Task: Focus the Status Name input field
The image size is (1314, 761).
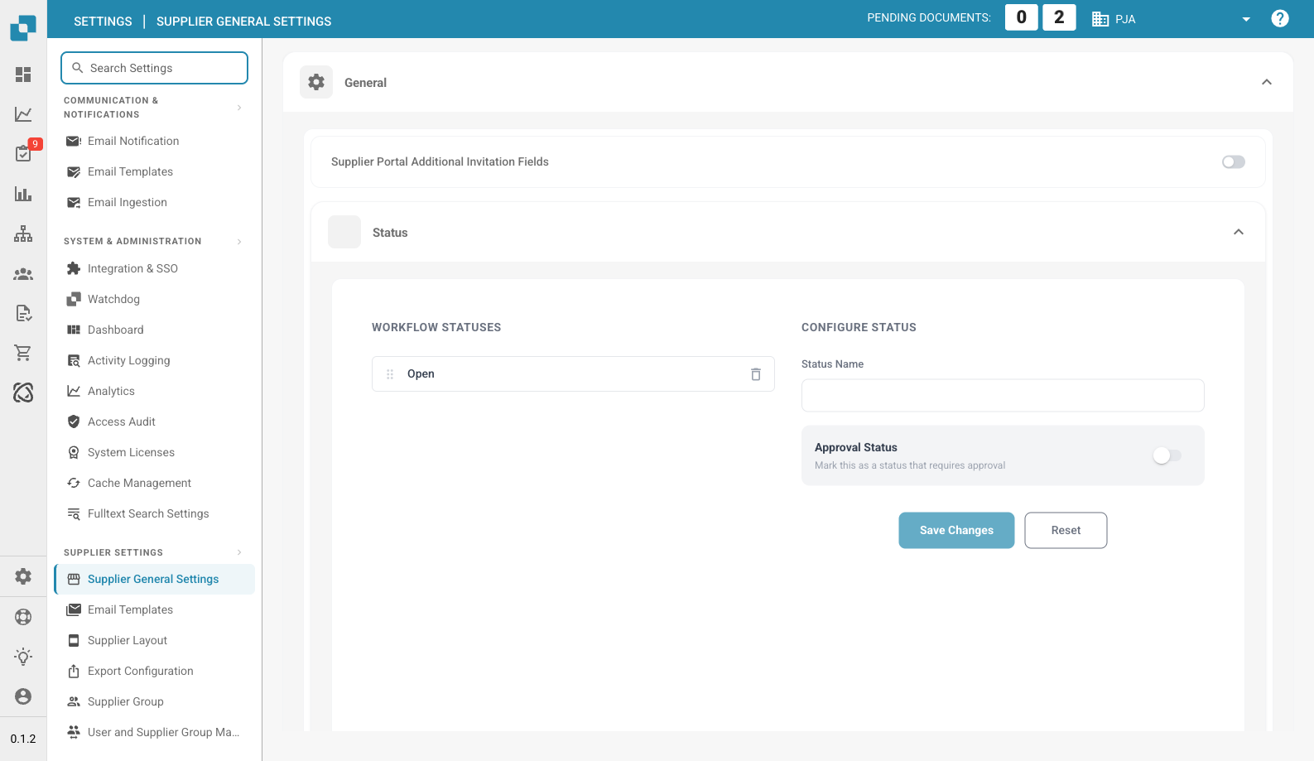Action: [1003, 395]
